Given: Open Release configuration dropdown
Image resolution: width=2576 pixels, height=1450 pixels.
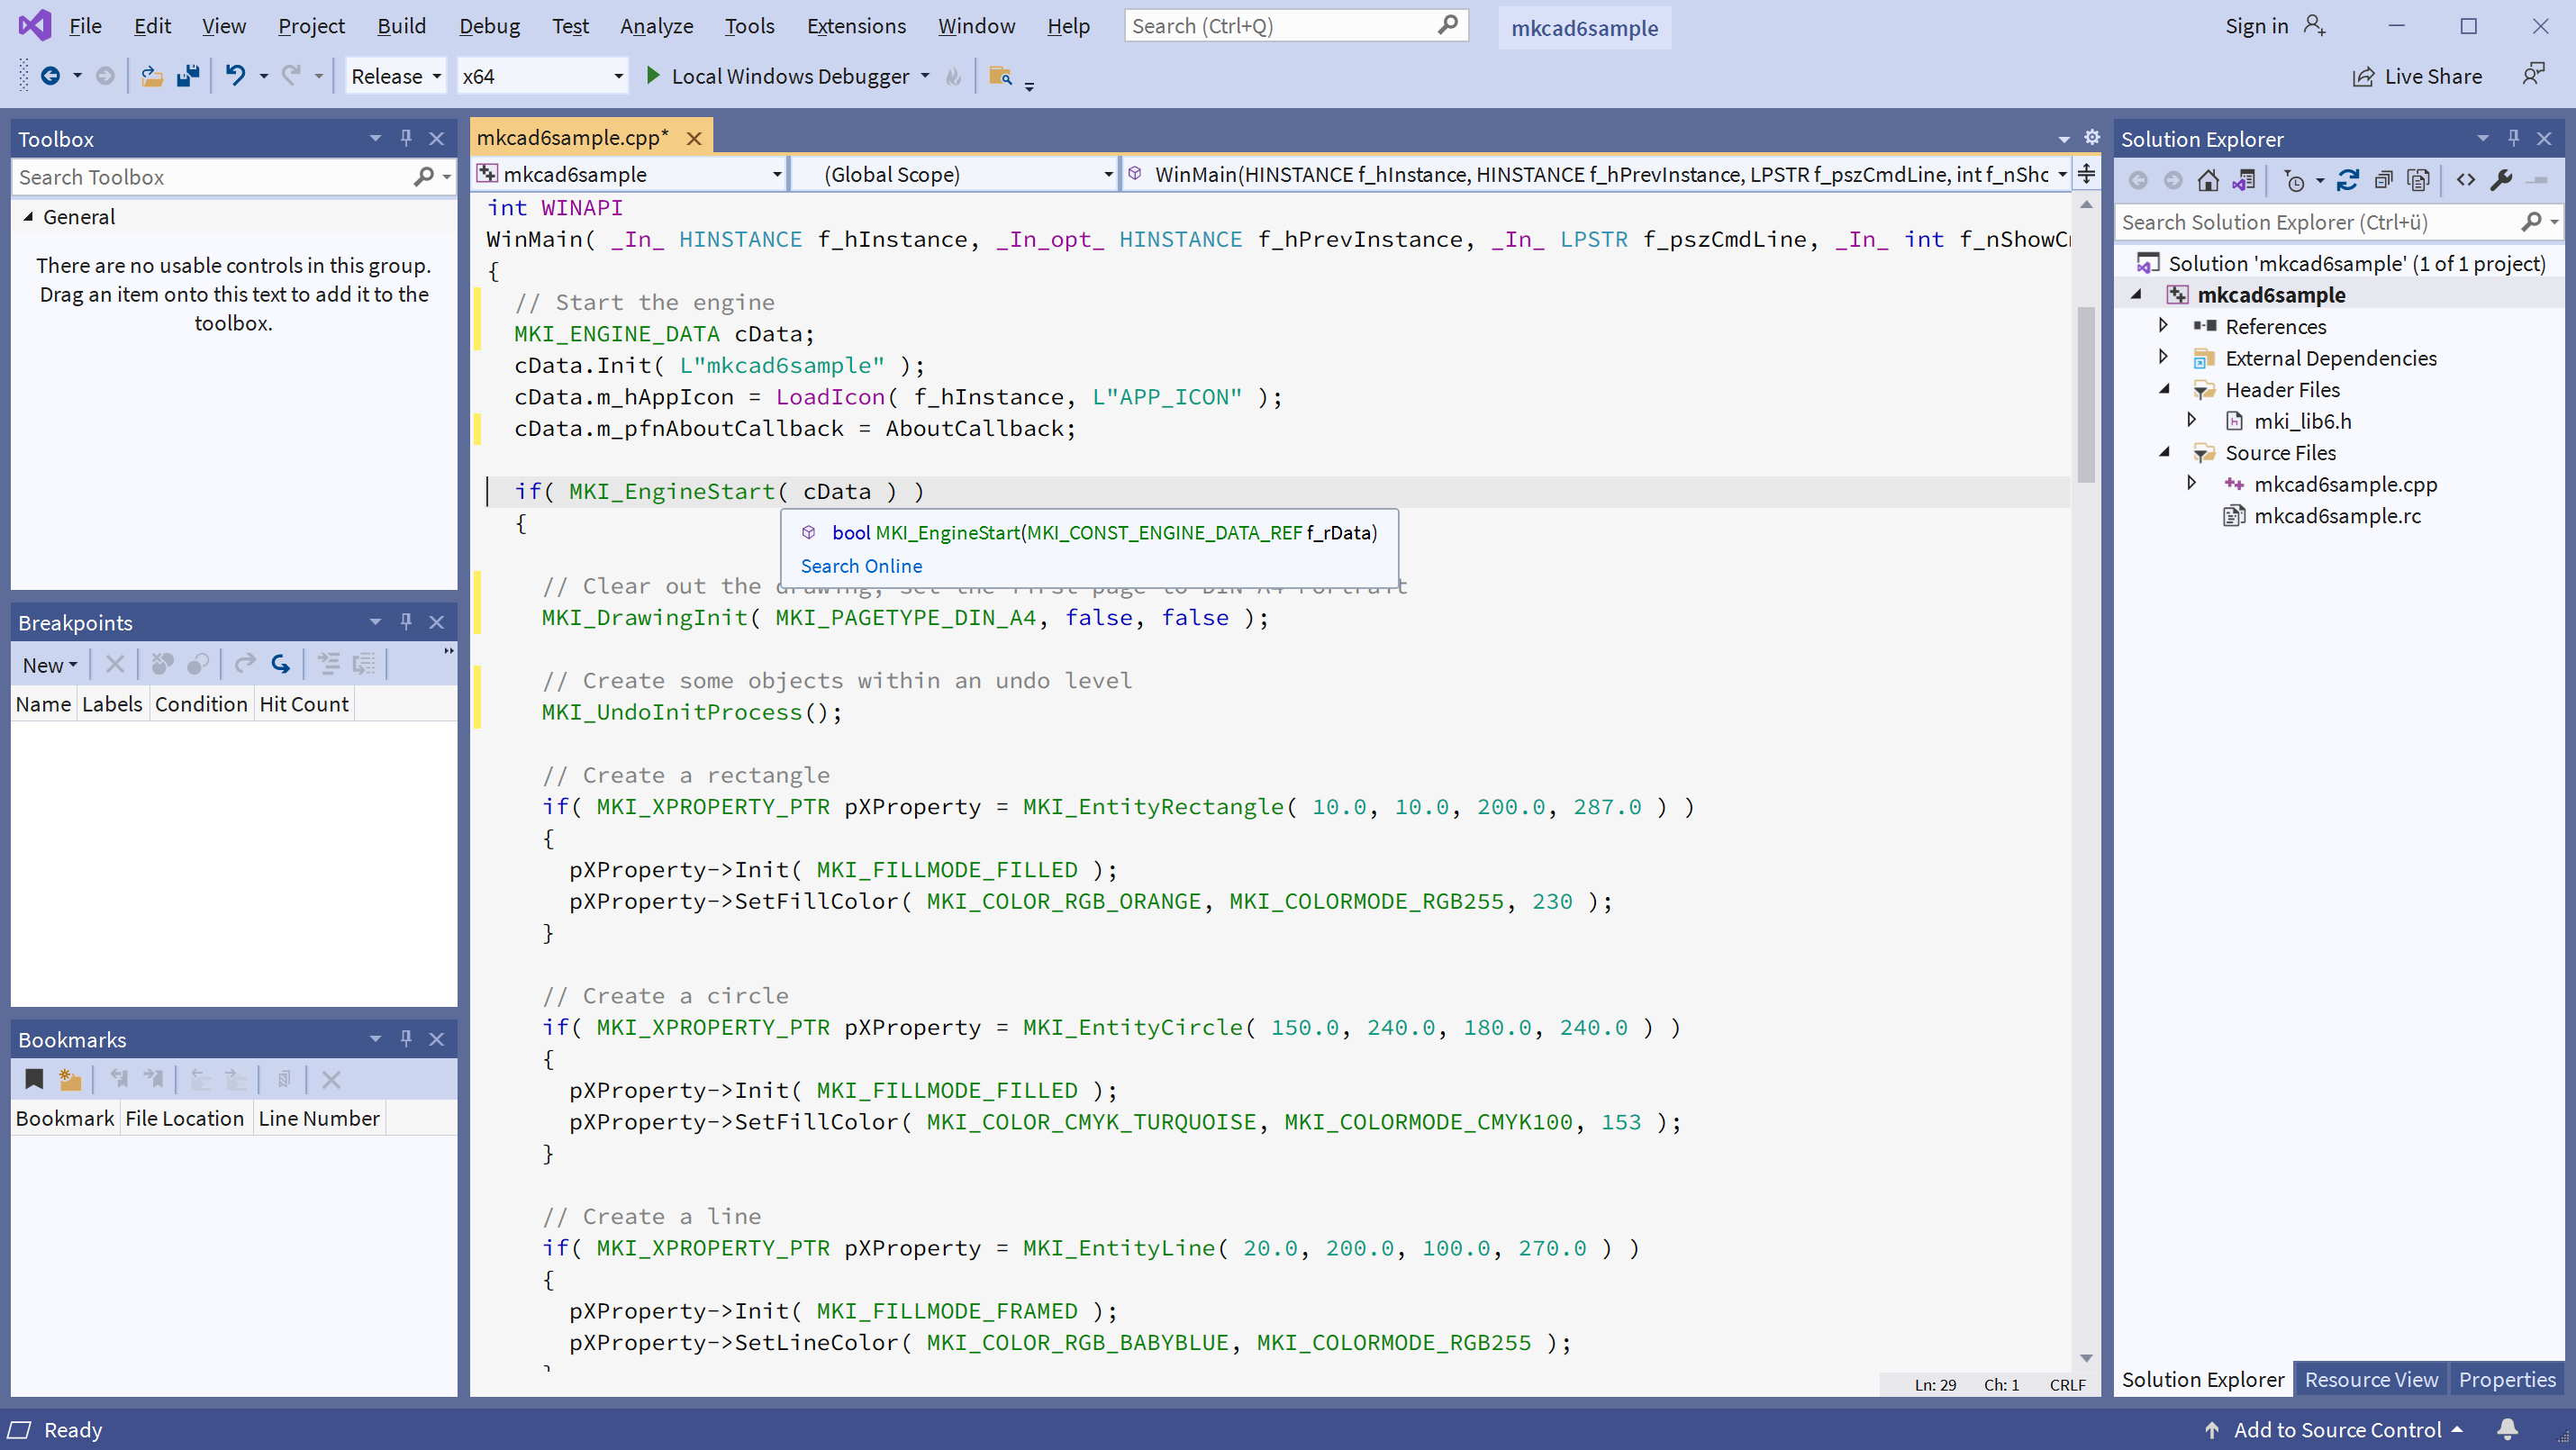Looking at the screenshot, I should click(395, 76).
